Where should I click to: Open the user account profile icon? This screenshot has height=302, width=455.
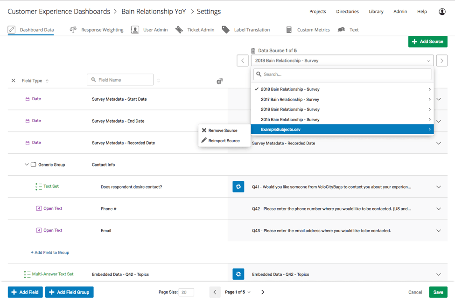(x=442, y=12)
